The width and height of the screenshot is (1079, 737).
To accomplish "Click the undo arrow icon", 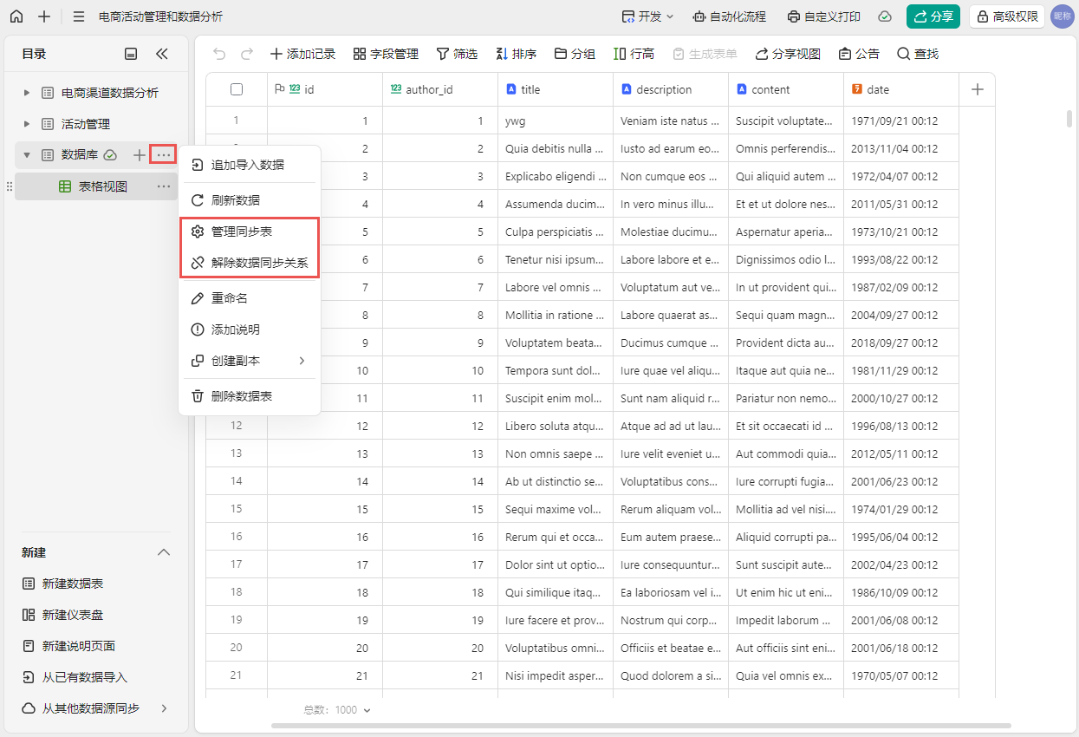I will (219, 54).
